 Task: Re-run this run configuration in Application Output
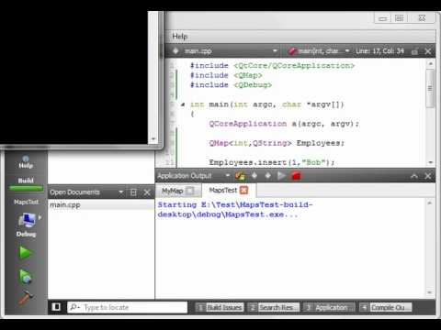(281, 176)
